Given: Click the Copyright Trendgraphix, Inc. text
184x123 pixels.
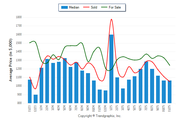Looking at the screenshot, I should [x=100, y=116].
